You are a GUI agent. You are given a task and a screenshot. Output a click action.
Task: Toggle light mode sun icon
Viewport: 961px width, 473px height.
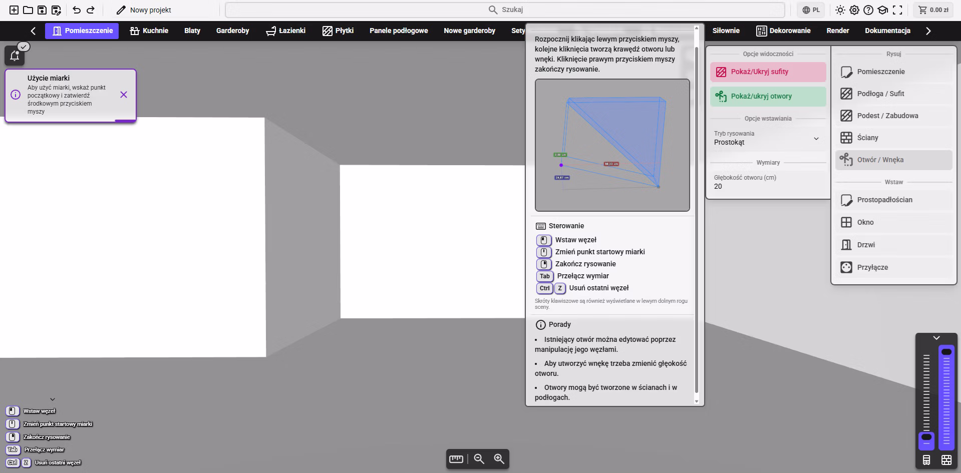840,10
